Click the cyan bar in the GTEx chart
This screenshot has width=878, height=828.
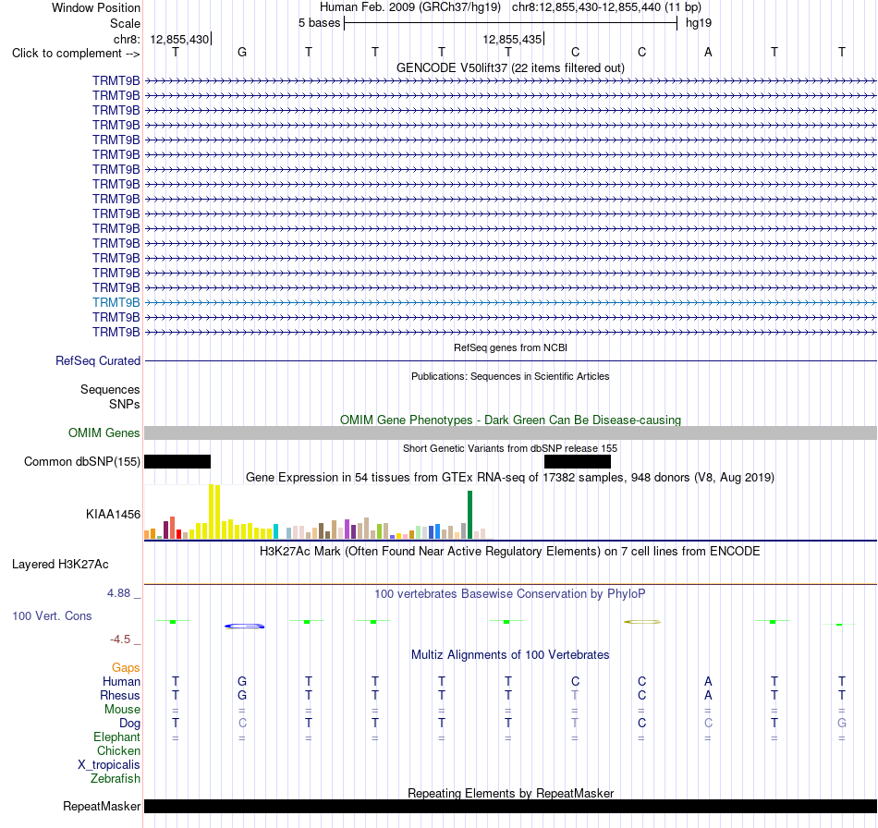click(x=275, y=531)
